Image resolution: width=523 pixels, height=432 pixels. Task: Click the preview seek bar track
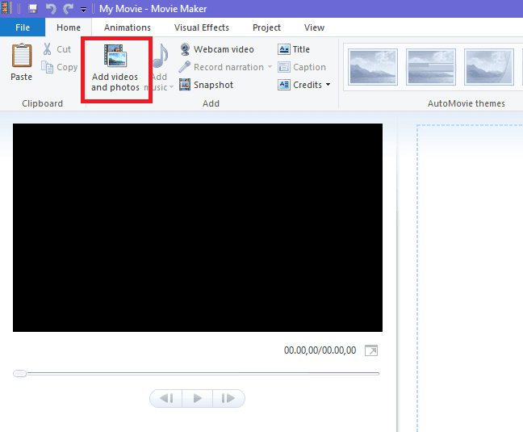pyautogui.click(x=203, y=373)
